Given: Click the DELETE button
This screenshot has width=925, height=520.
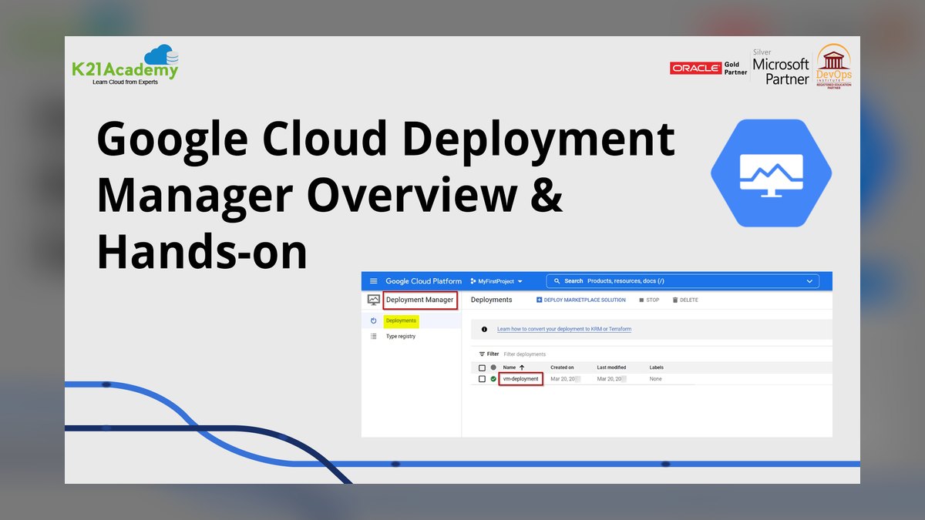Looking at the screenshot, I should [x=685, y=300].
